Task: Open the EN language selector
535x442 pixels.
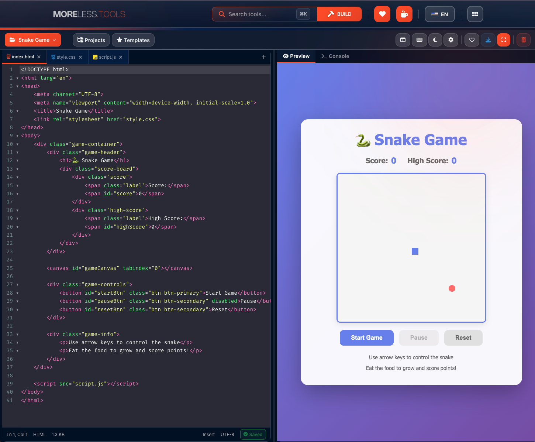Action: 439,14
